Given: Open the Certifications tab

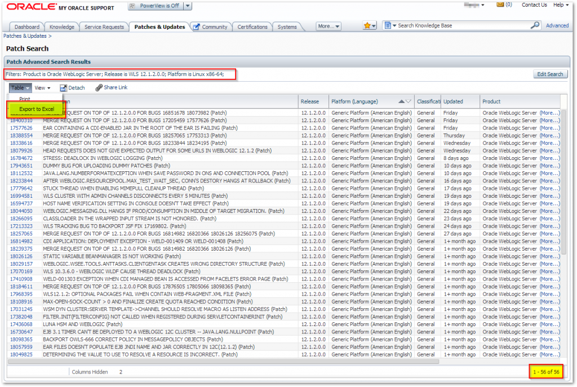Looking at the screenshot, I should pos(252,26).
